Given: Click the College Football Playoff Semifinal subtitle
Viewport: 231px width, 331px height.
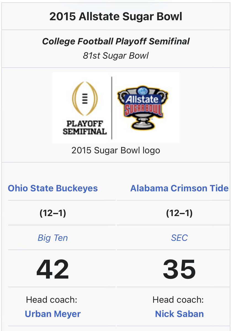Looking at the screenshot, I should pos(116,41).
